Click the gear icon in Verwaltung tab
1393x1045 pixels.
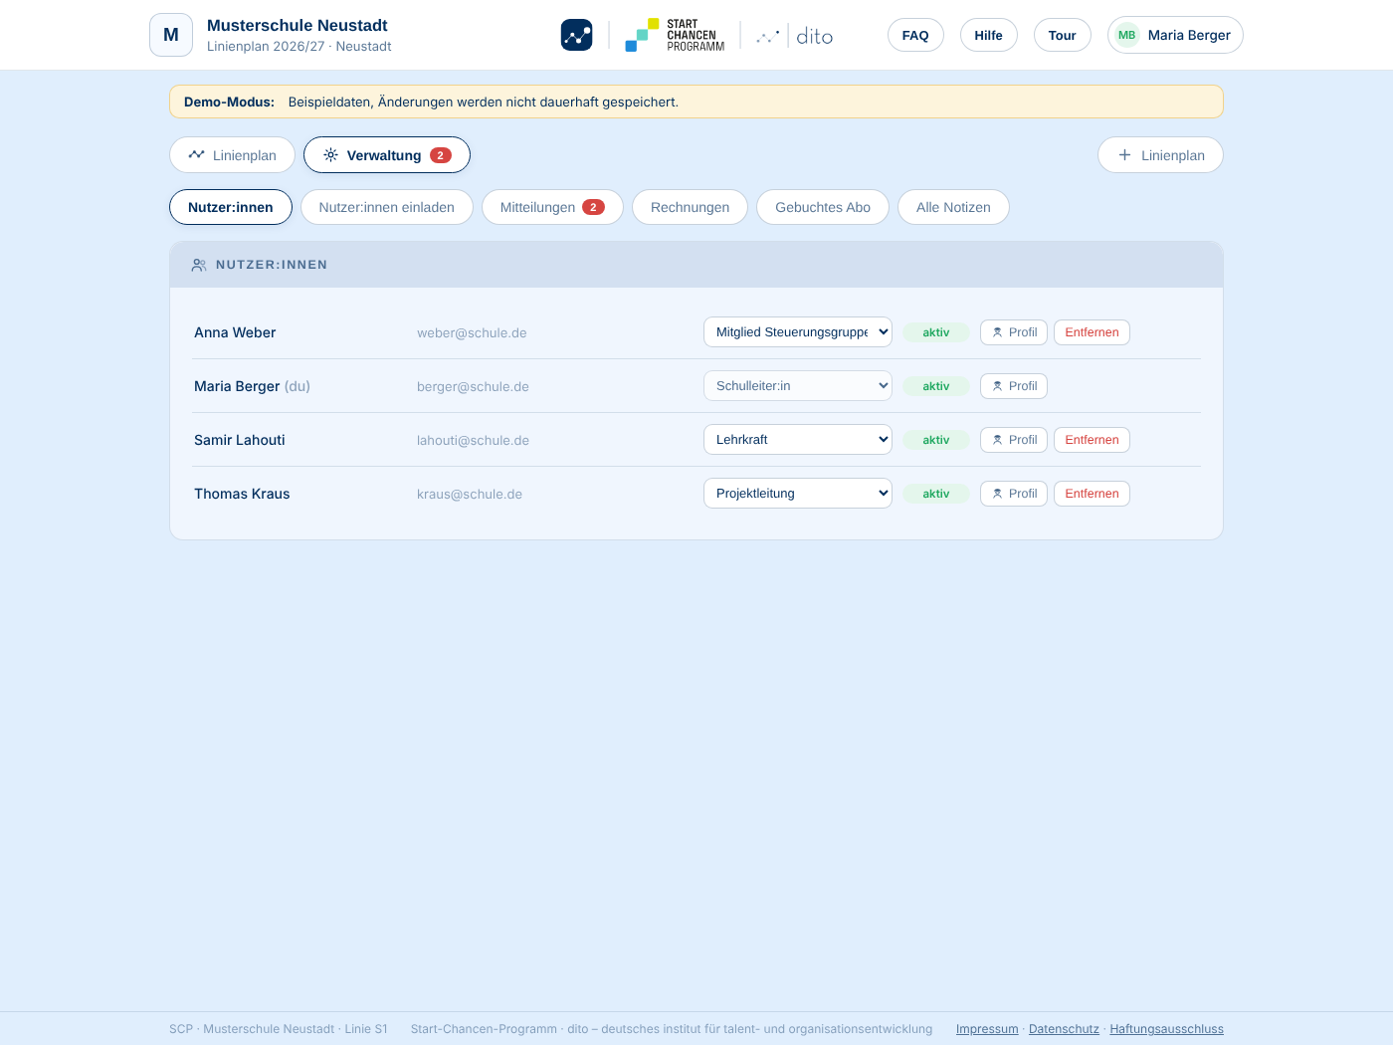click(330, 155)
